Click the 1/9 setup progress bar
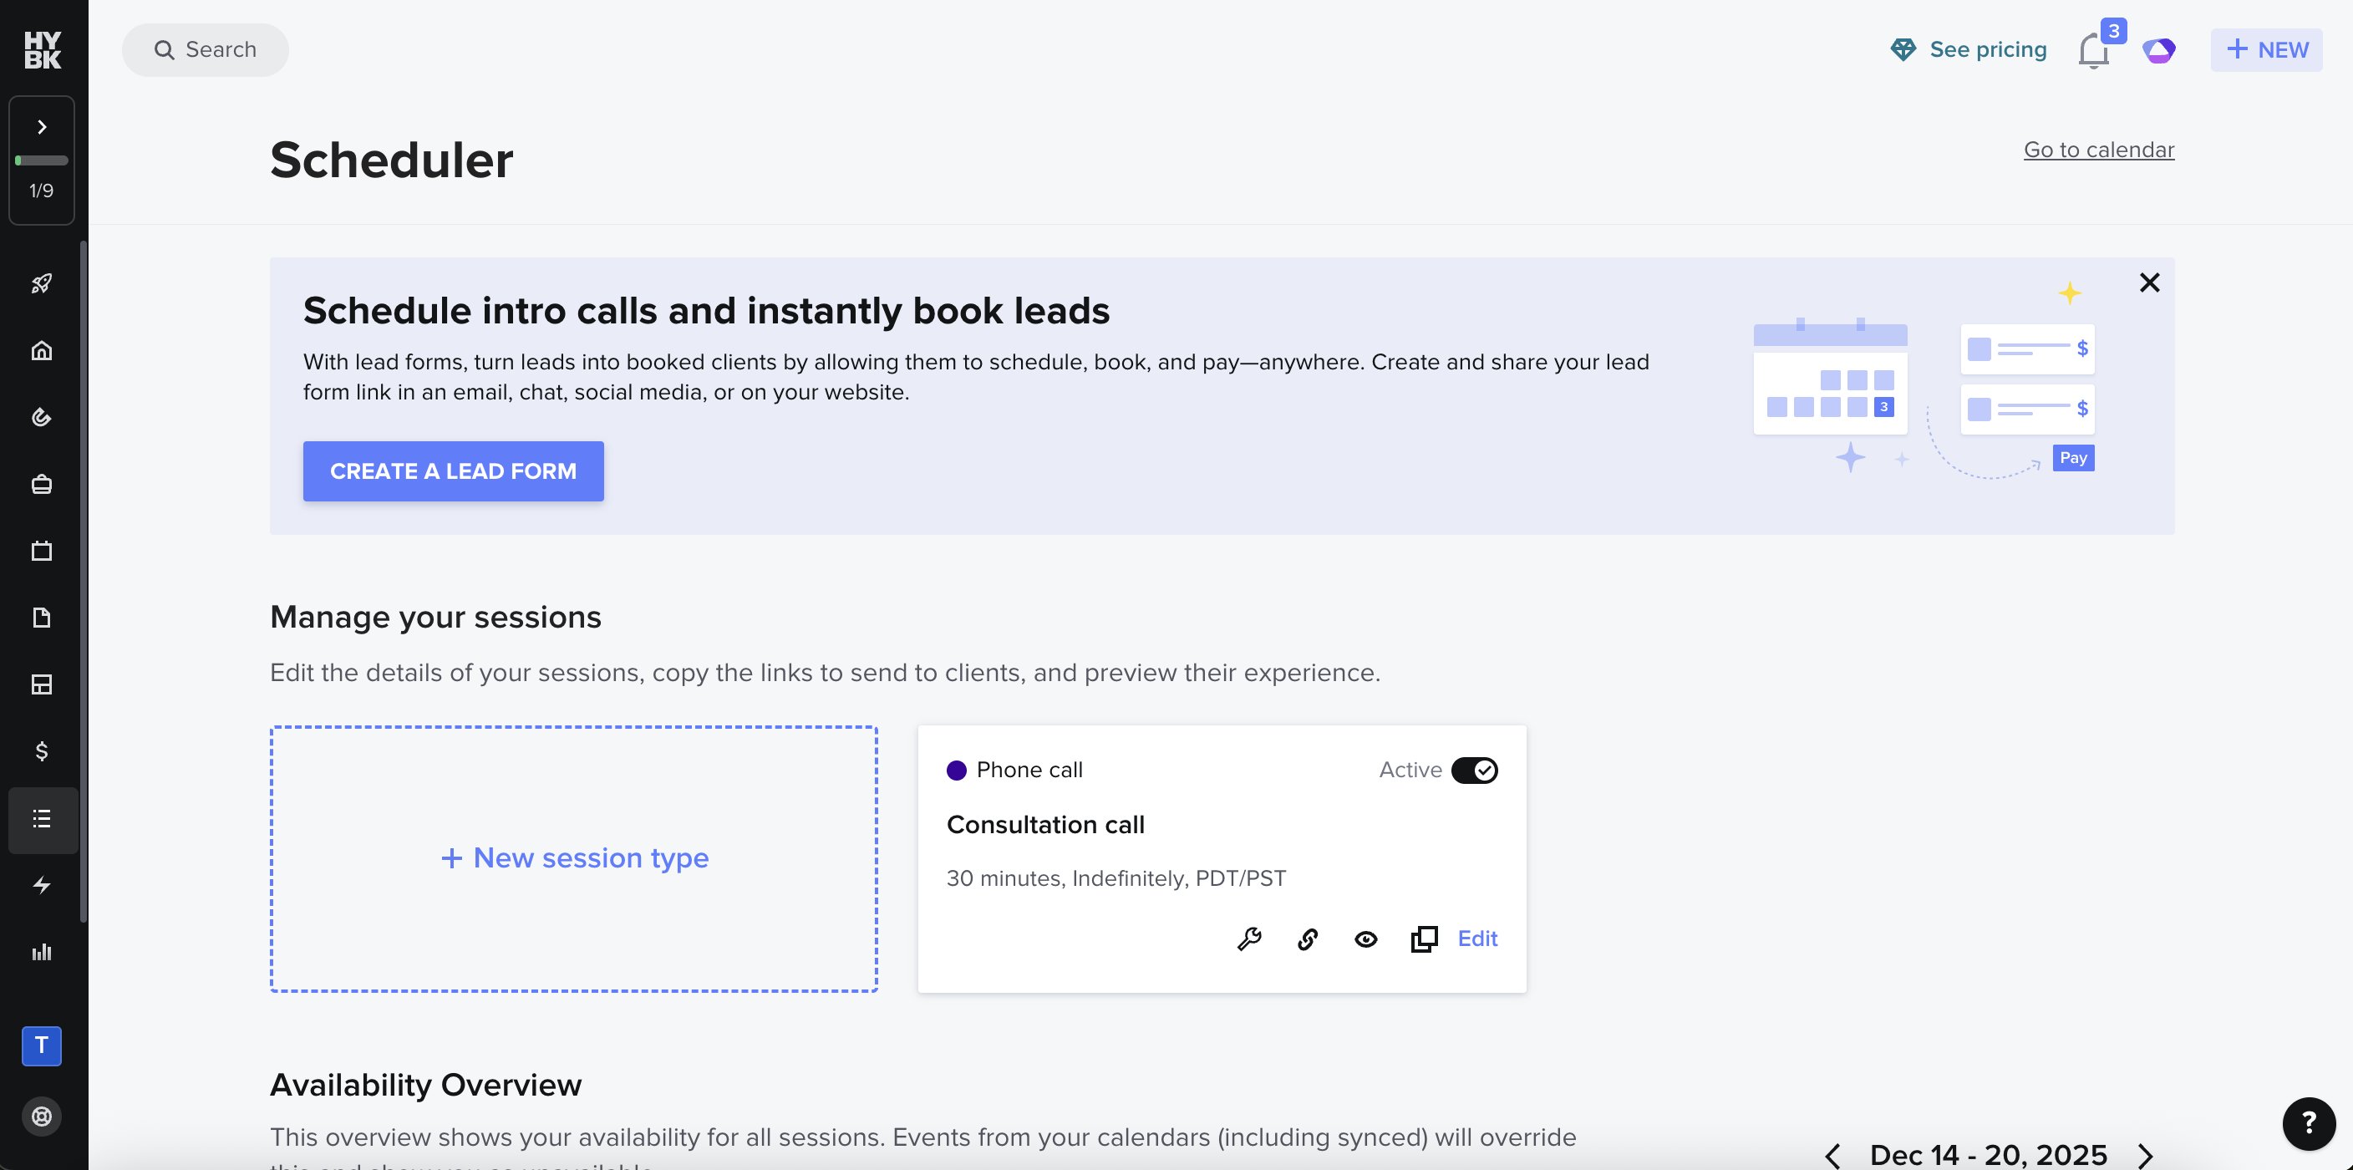Screen dimensions: 2353x1170 (x=41, y=160)
